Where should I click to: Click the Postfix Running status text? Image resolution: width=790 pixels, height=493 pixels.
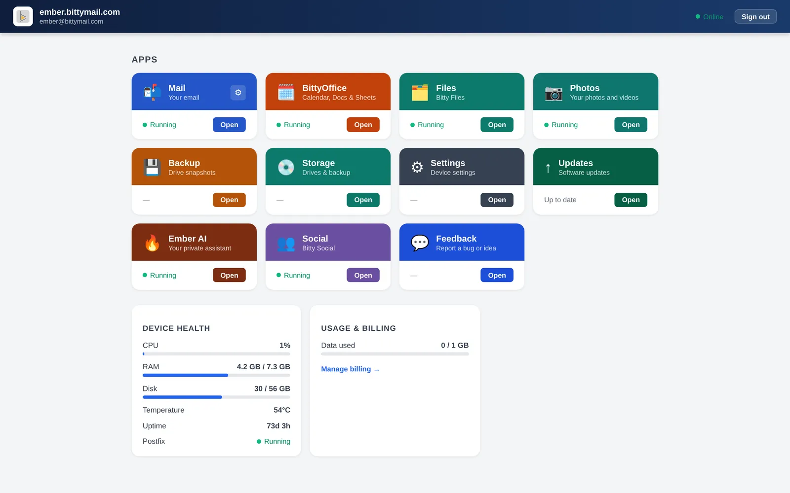(x=277, y=442)
